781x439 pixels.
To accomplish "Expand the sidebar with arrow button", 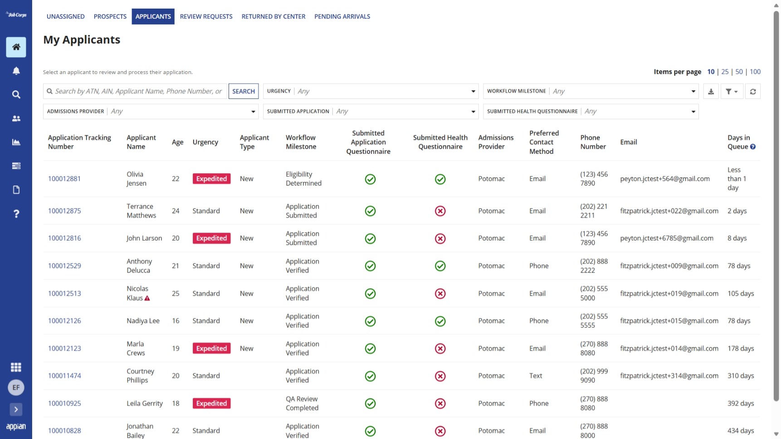I will tap(16, 410).
